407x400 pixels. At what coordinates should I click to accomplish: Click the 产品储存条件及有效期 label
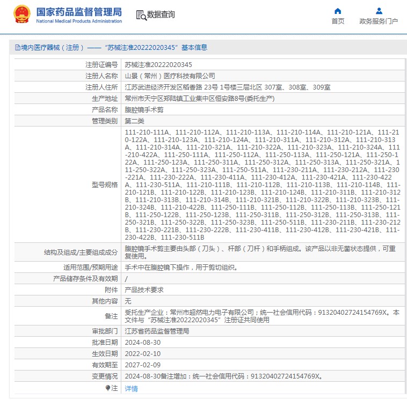point(85,279)
